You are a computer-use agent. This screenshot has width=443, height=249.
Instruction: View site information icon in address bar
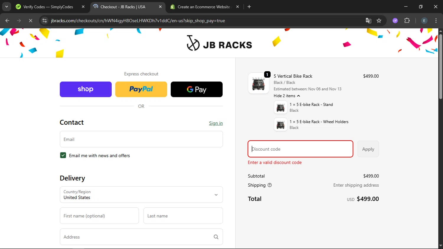click(45, 21)
